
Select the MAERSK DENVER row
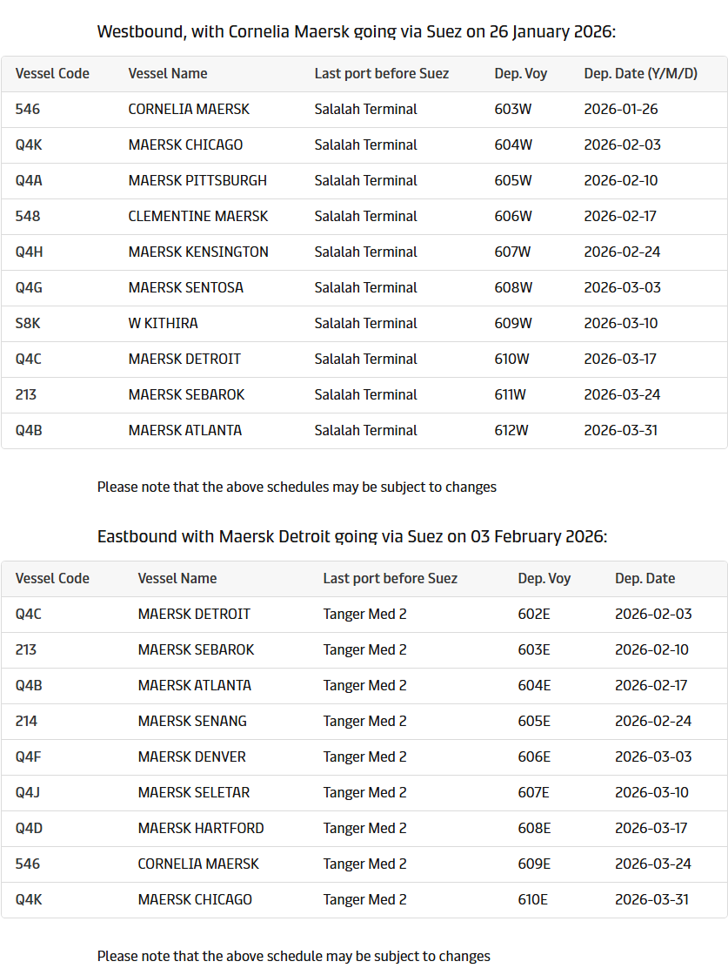[192, 756]
